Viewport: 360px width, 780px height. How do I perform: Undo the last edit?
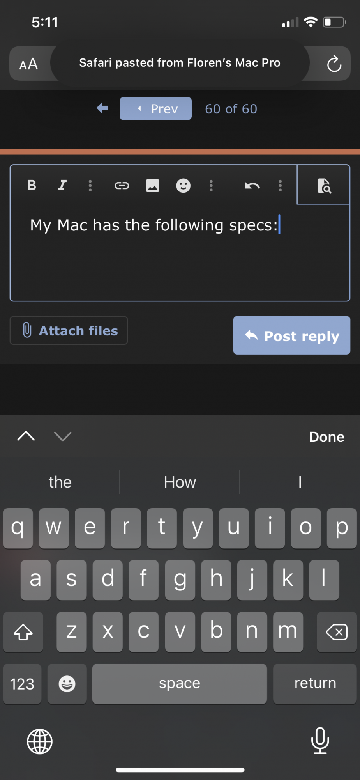(252, 186)
